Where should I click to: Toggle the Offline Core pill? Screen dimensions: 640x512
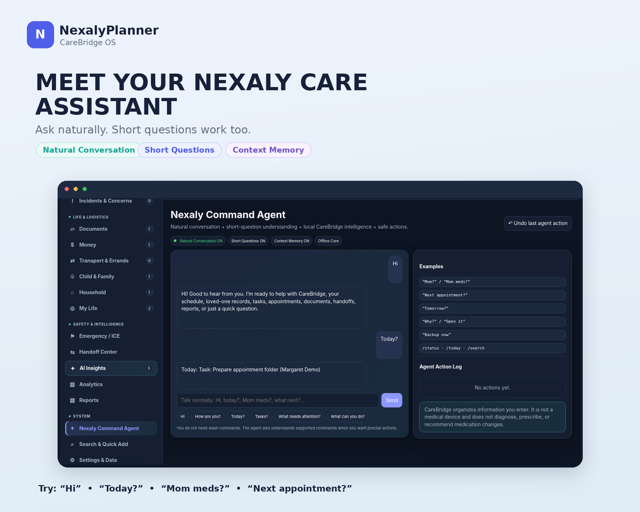(x=328, y=241)
